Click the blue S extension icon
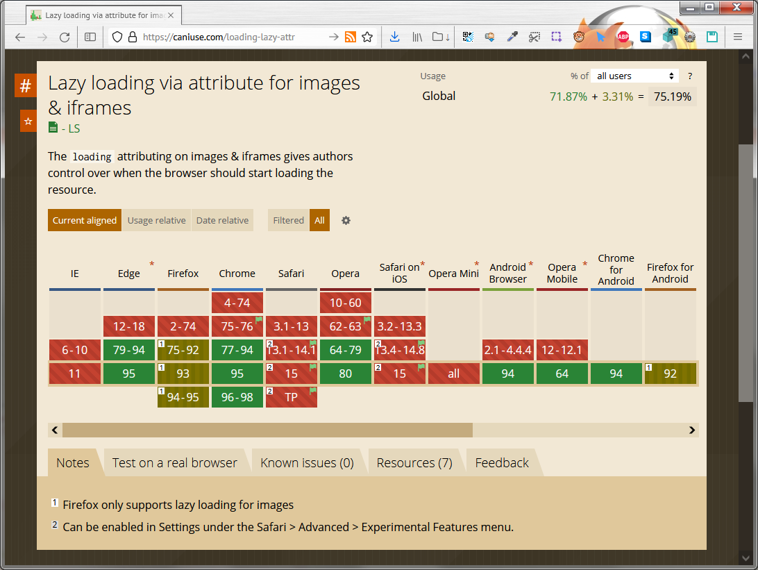 click(646, 37)
